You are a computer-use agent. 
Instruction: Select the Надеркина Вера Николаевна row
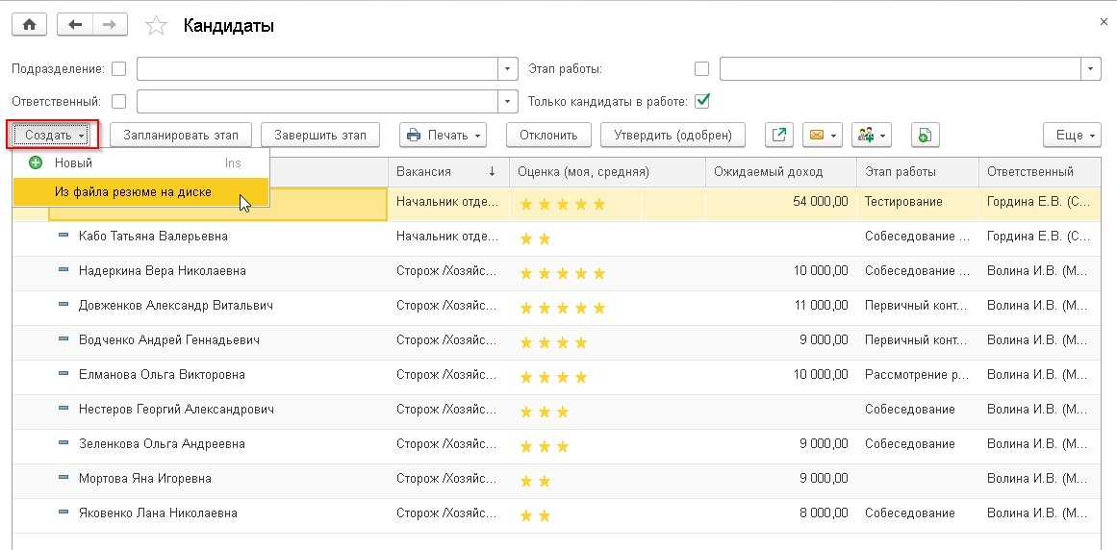[x=162, y=271]
